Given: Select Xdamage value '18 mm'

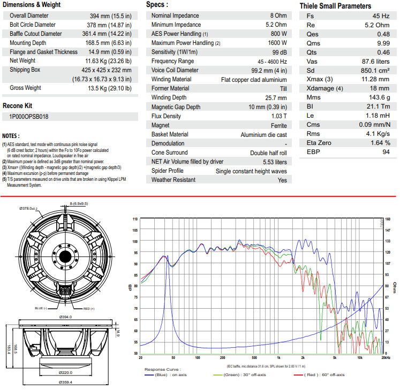Looking at the screenshot, I should tap(379, 88).
